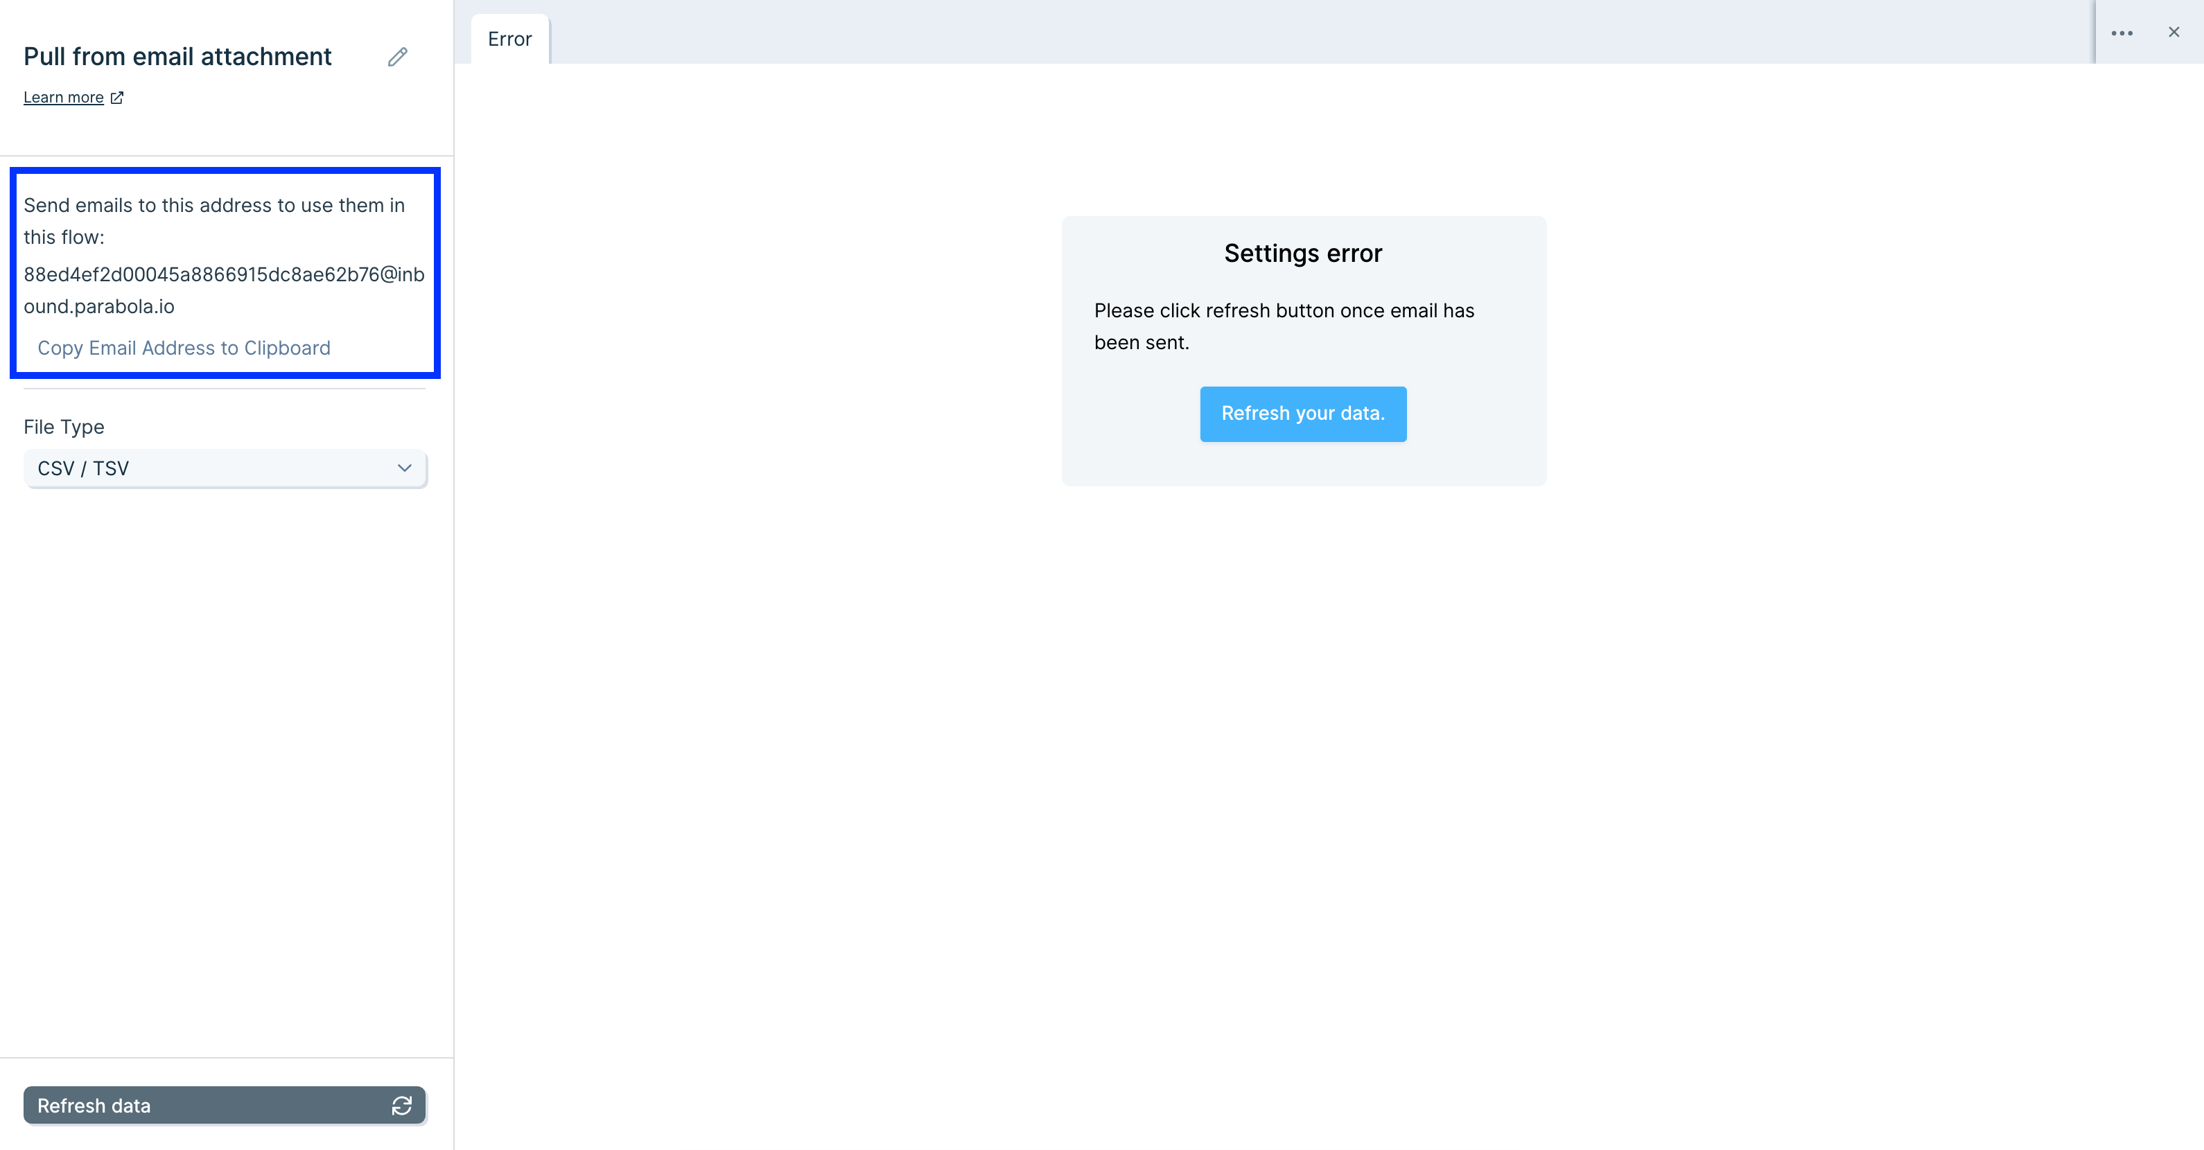The image size is (2204, 1150).
Task: Click the Settings error heading
Action: pos(1303,253)
